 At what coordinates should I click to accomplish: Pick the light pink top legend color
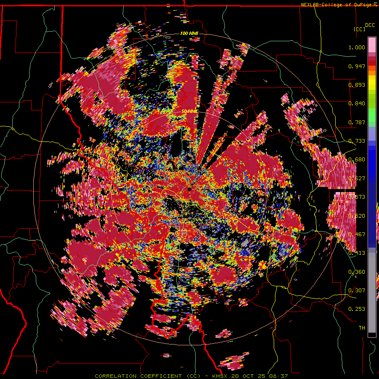[x=372, y=45]
